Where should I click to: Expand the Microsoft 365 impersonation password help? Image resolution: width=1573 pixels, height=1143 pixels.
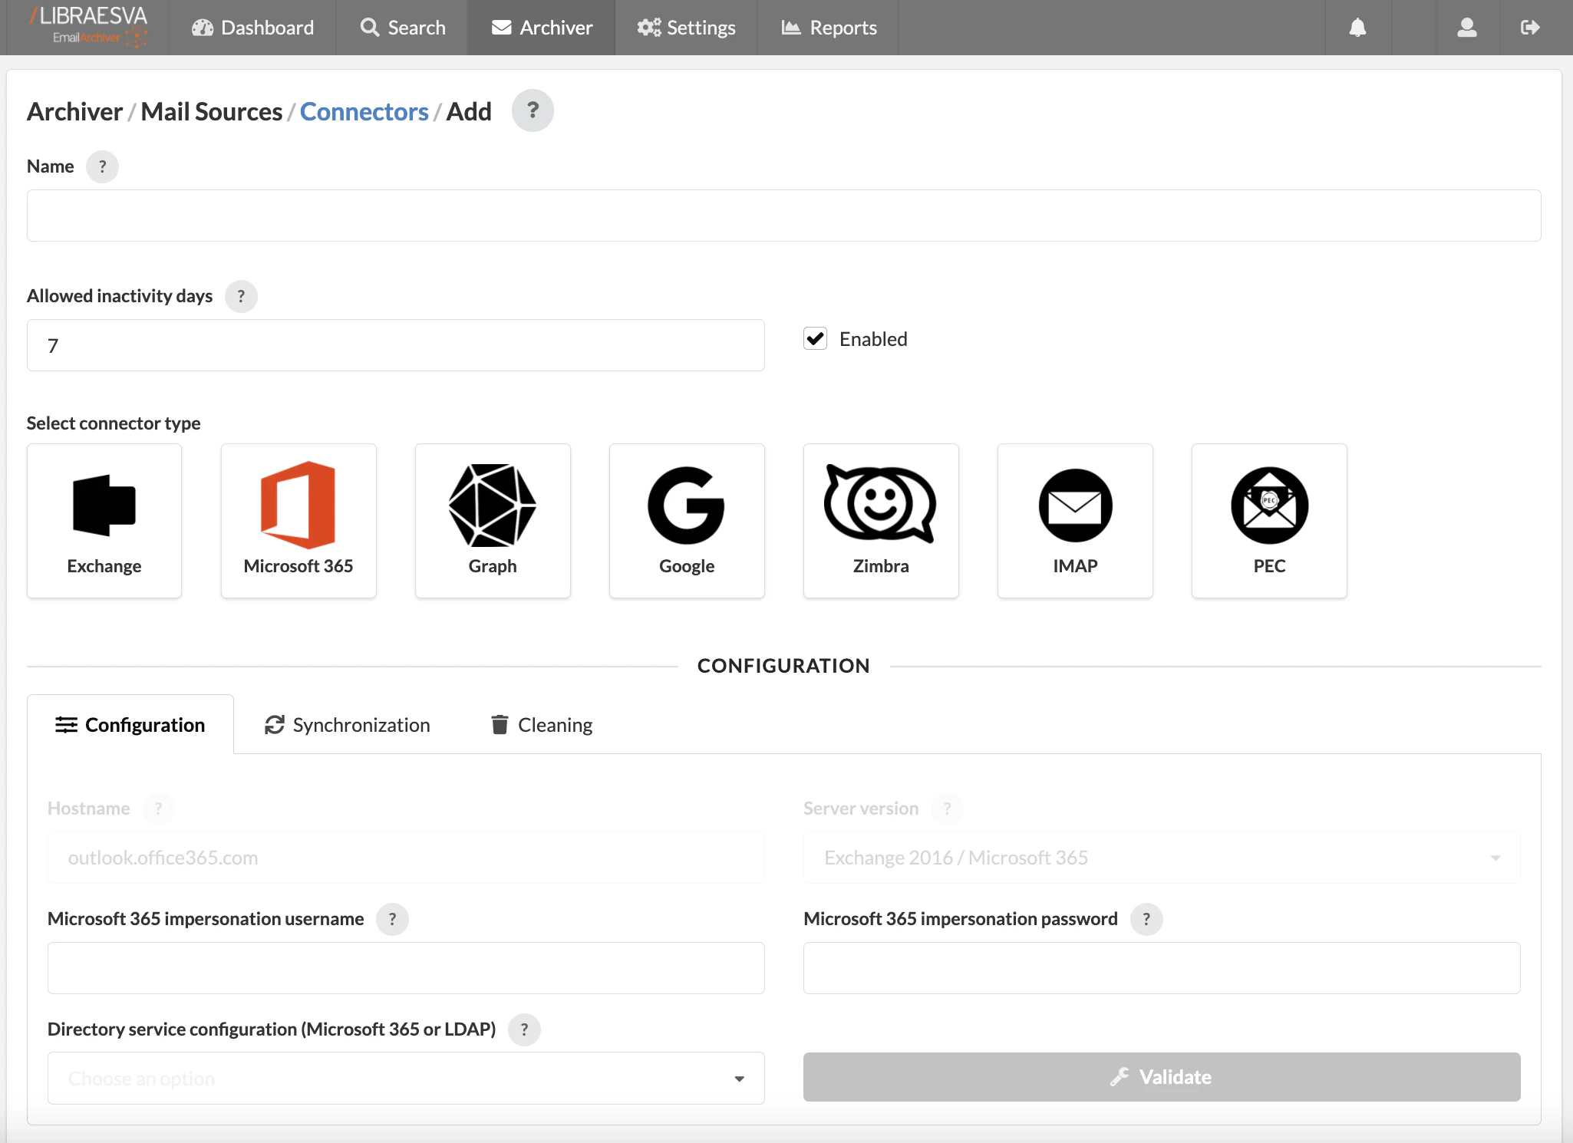coord(1146,919)
